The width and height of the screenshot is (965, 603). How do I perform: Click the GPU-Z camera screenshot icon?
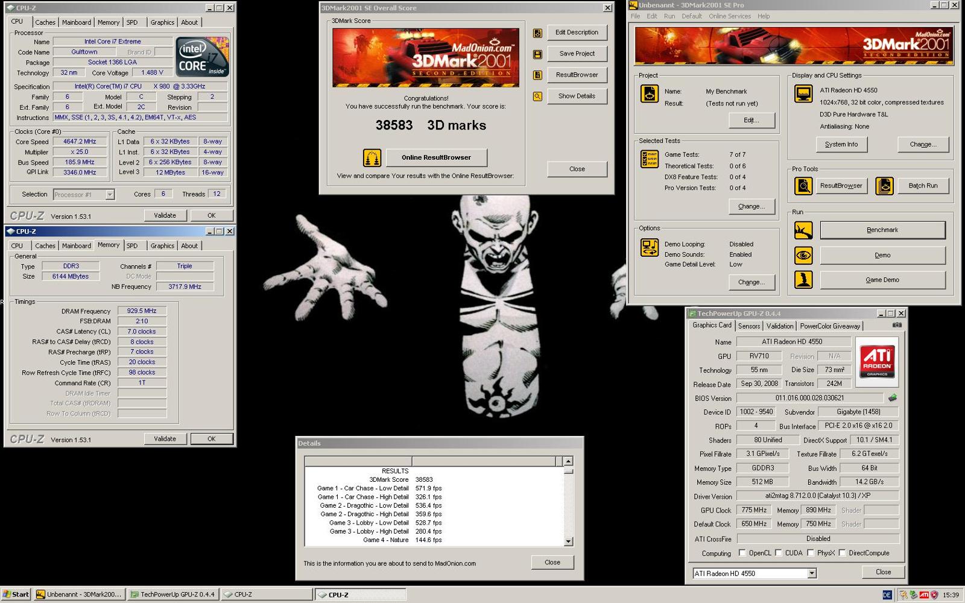(897, 325)
